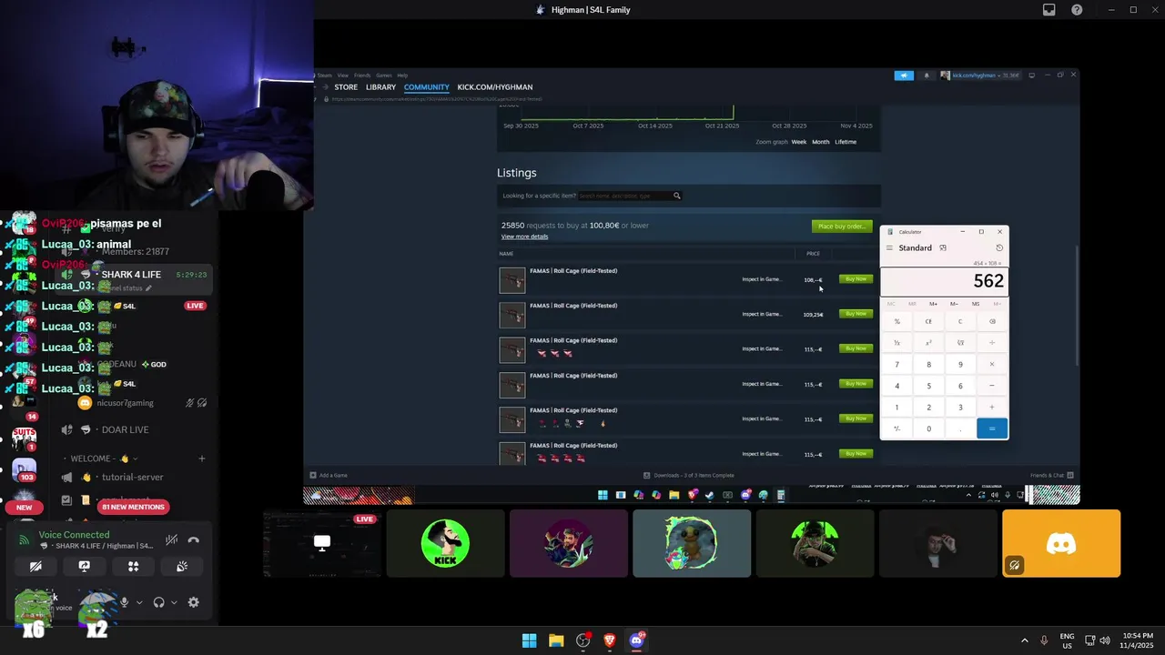The height and width of the screenshot is (655, 1165).
Task: Set zoom graph to Week
Action: pyautogui.click(x=799, y=142)
